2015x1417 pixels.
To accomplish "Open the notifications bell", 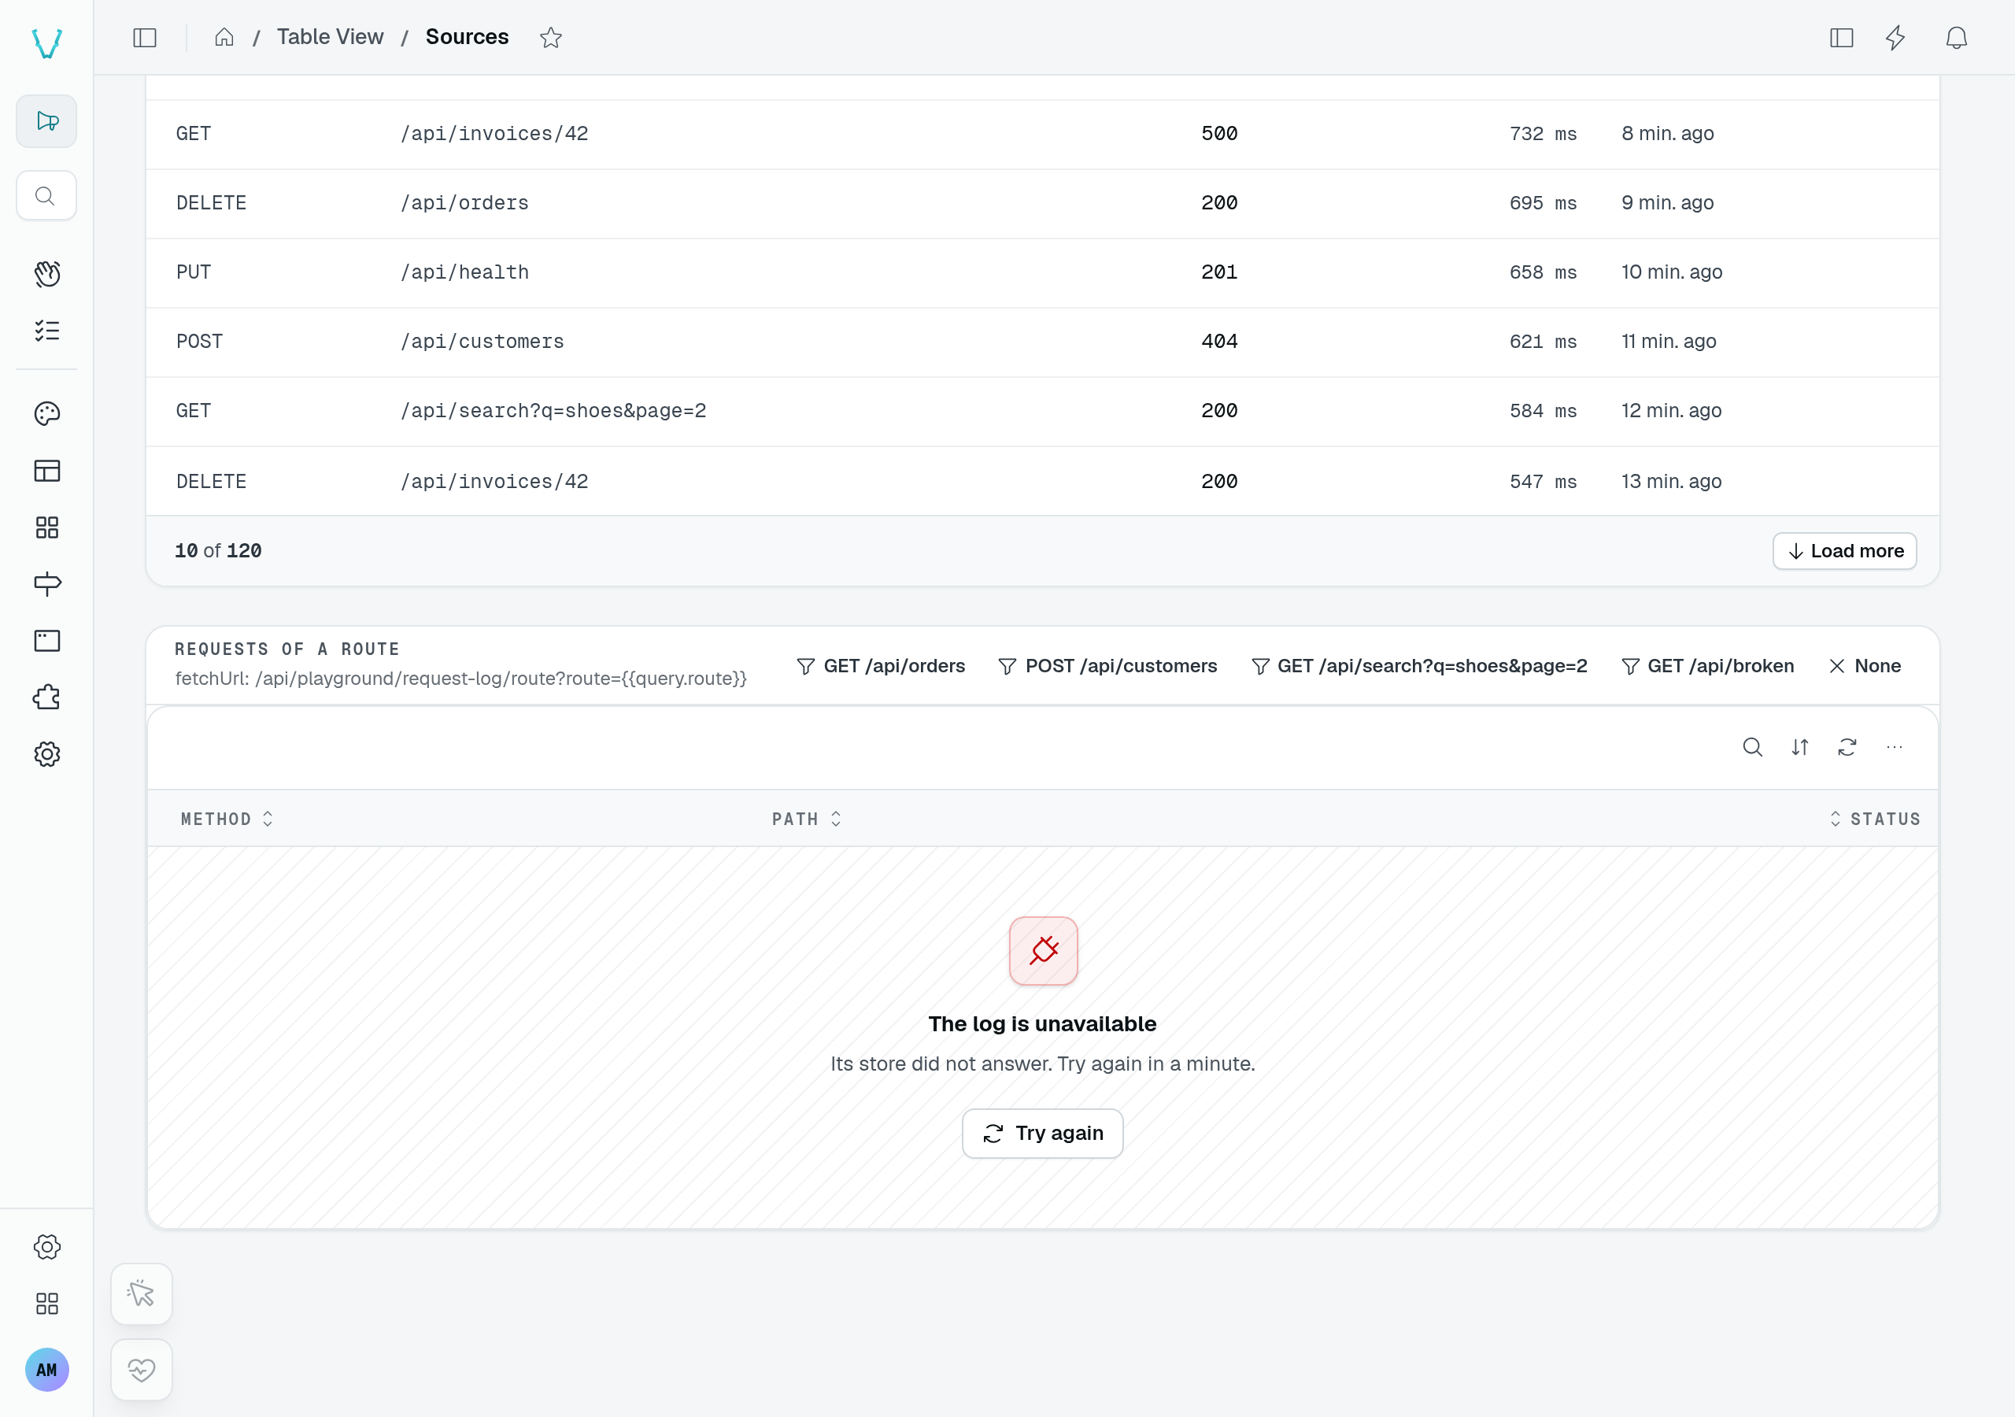I will 1956,38.
